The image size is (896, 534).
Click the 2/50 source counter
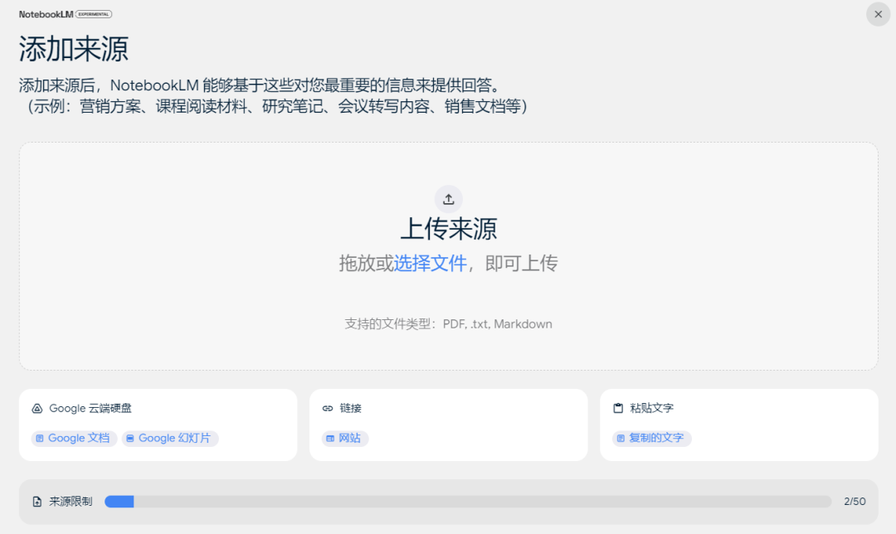(x=855, y=502)
